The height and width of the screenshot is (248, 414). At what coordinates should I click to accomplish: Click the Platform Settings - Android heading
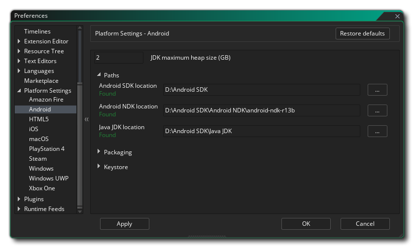click(x=132, y=34)
